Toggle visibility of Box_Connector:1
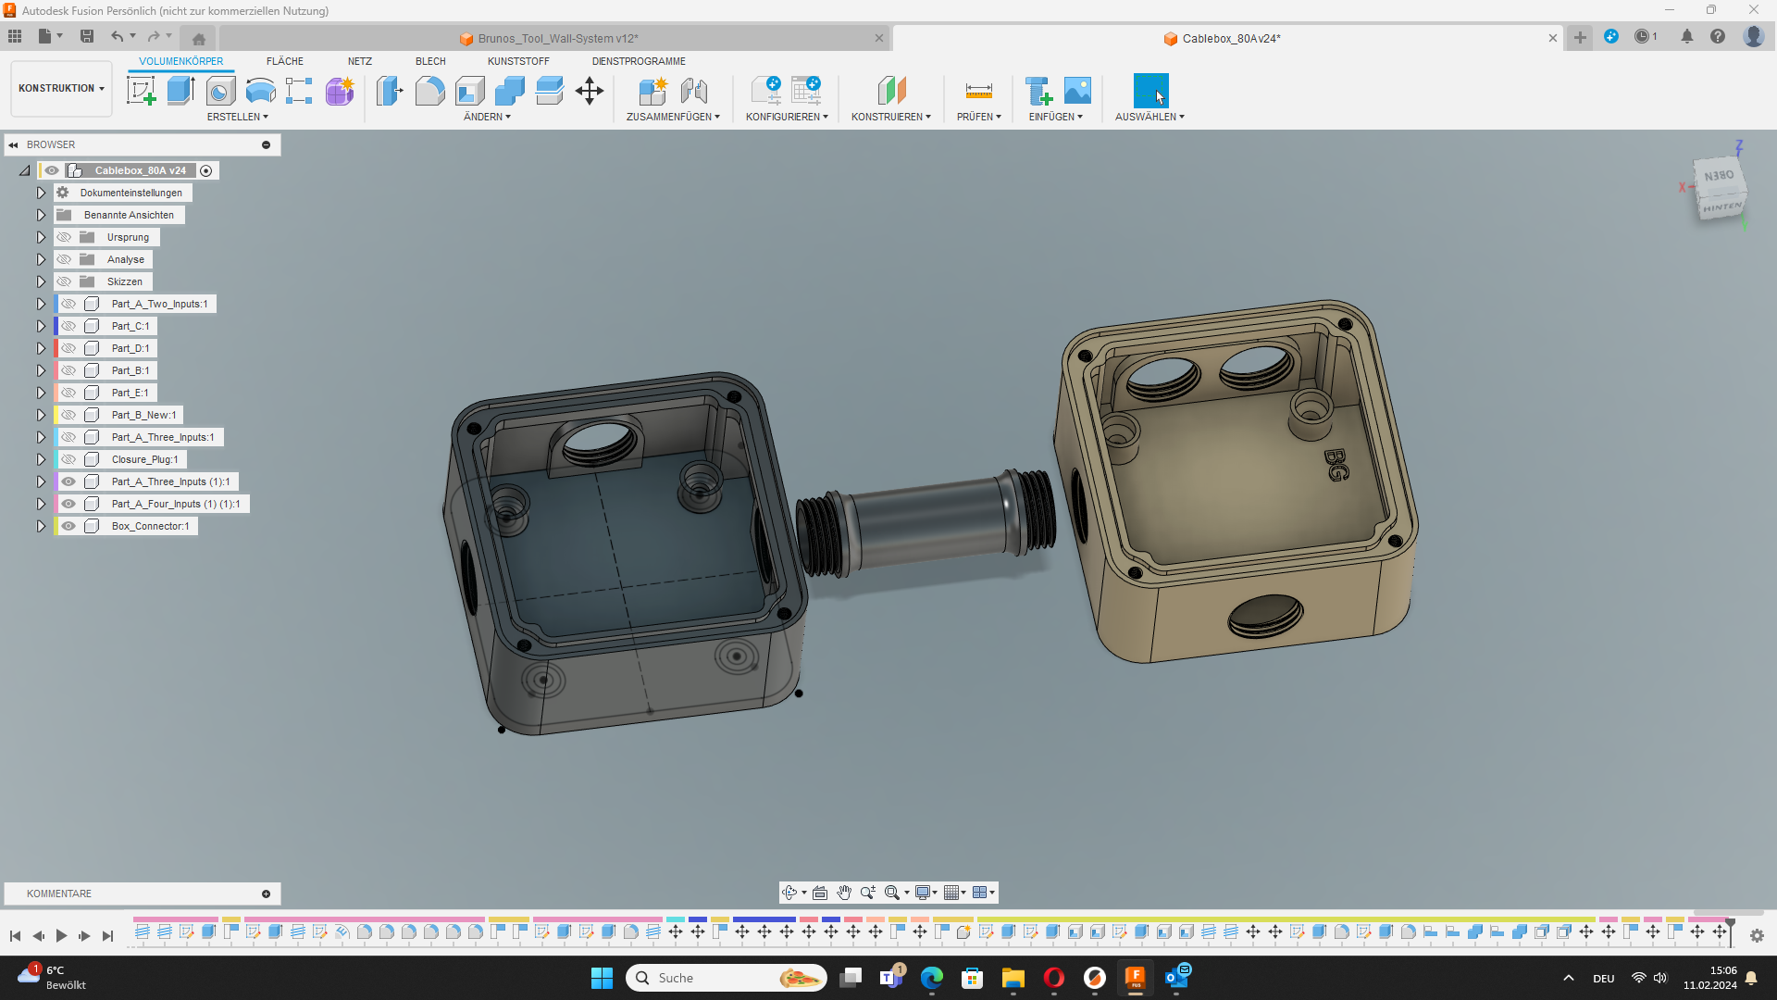This screenshot has width=1777, height=1000. click(68, 526)
